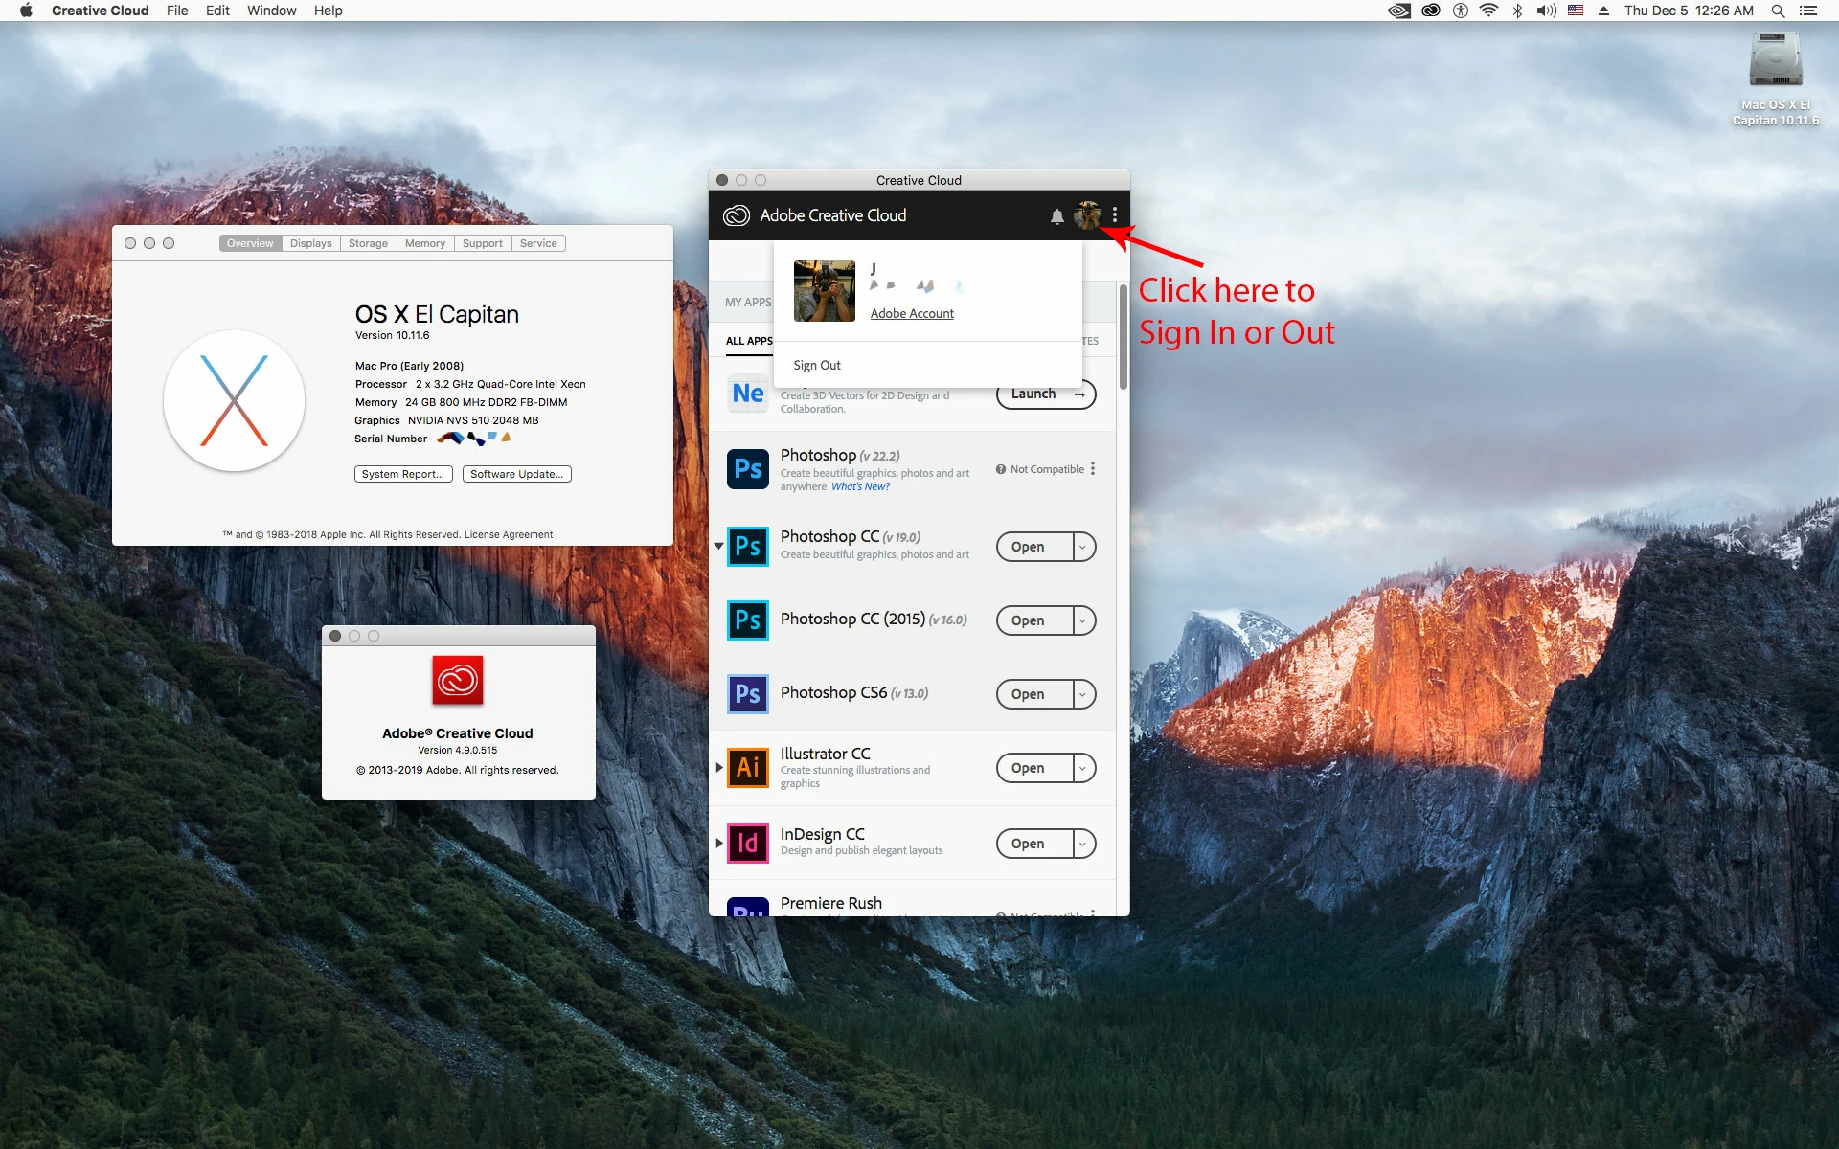Click the Photoshop CS6 app icon

tap(747, 694)
